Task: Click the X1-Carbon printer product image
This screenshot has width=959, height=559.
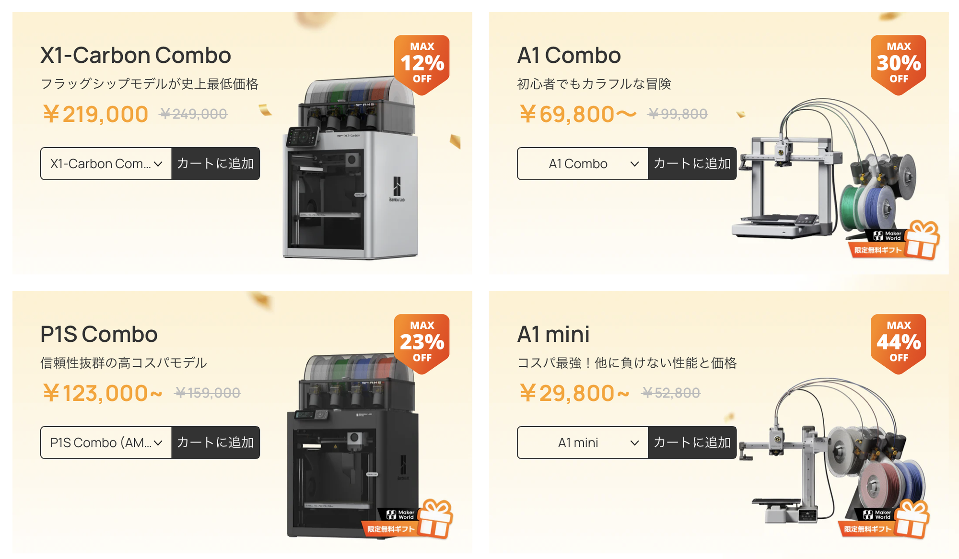Action: pyautogui.click(x=350, y=168)
